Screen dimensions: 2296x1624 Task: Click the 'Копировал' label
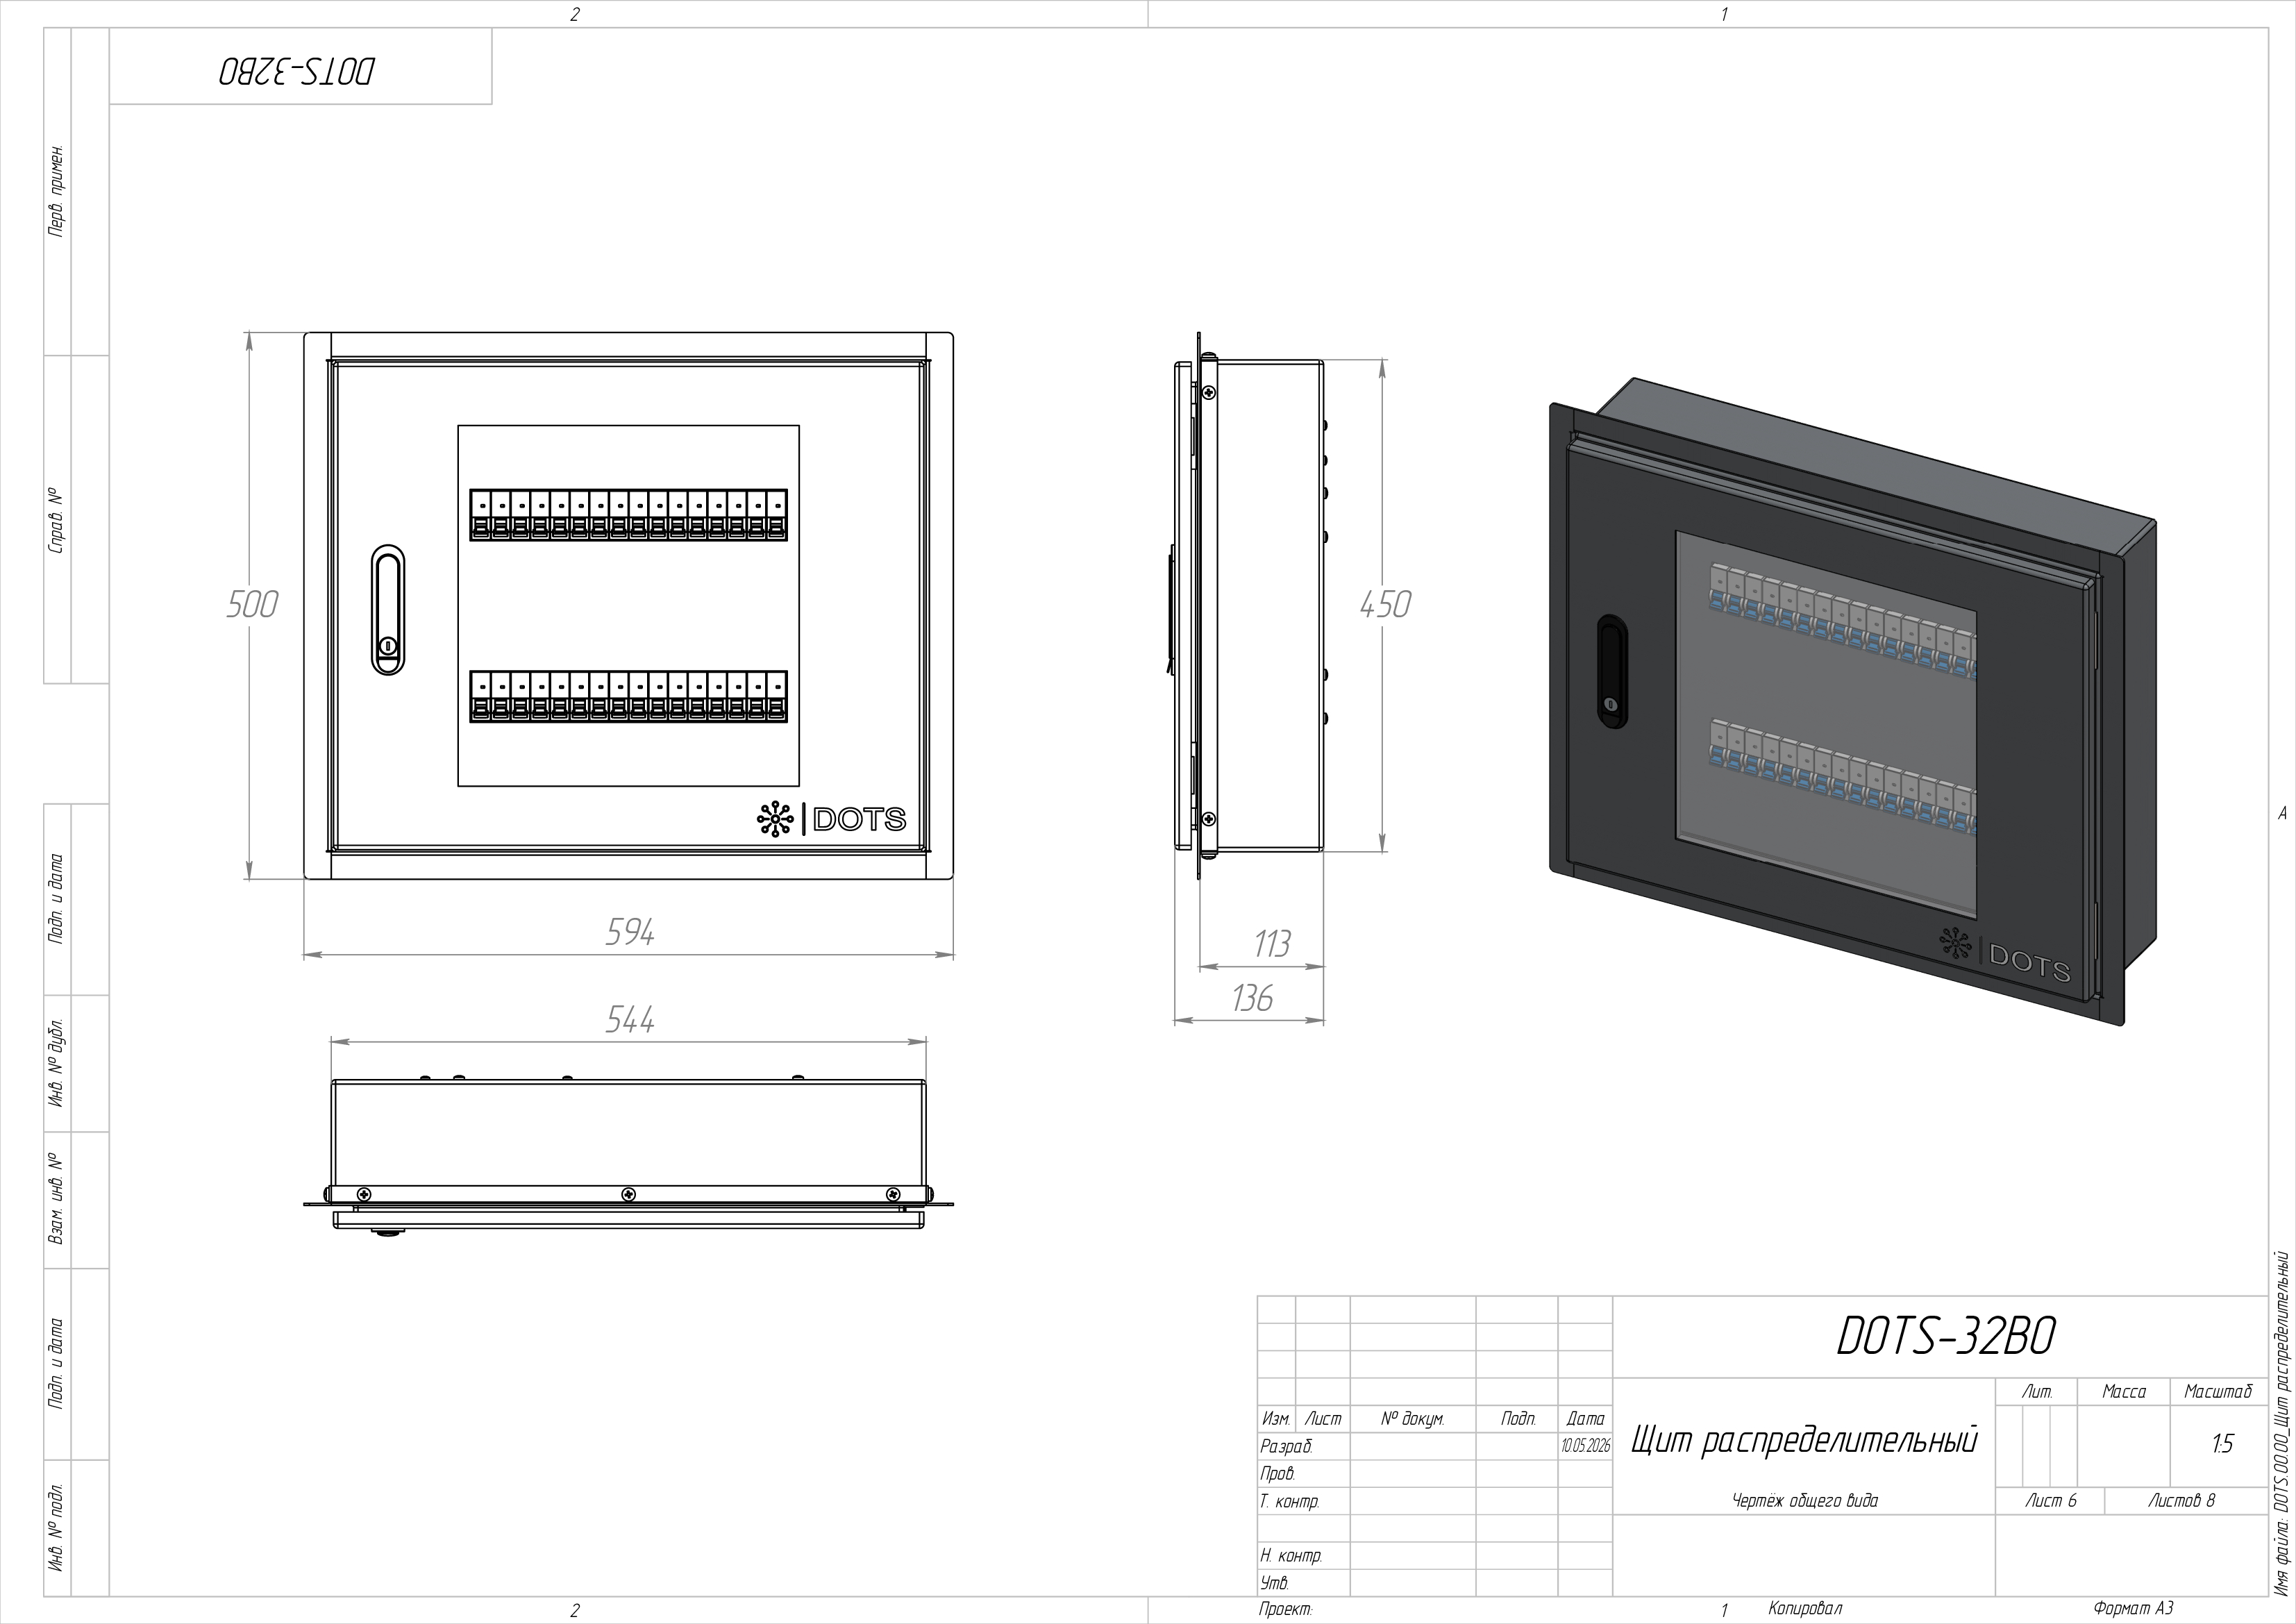[x=1805, y=1608]
